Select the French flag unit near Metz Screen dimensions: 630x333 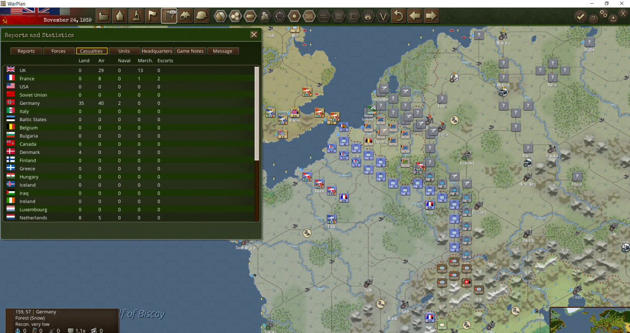coord(429,204)
